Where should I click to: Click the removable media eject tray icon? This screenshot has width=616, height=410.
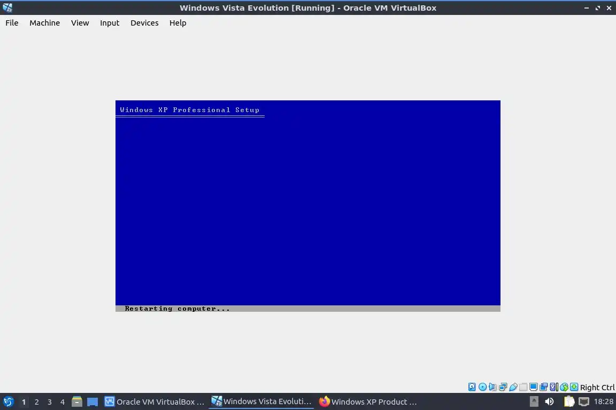click(534, 401)
